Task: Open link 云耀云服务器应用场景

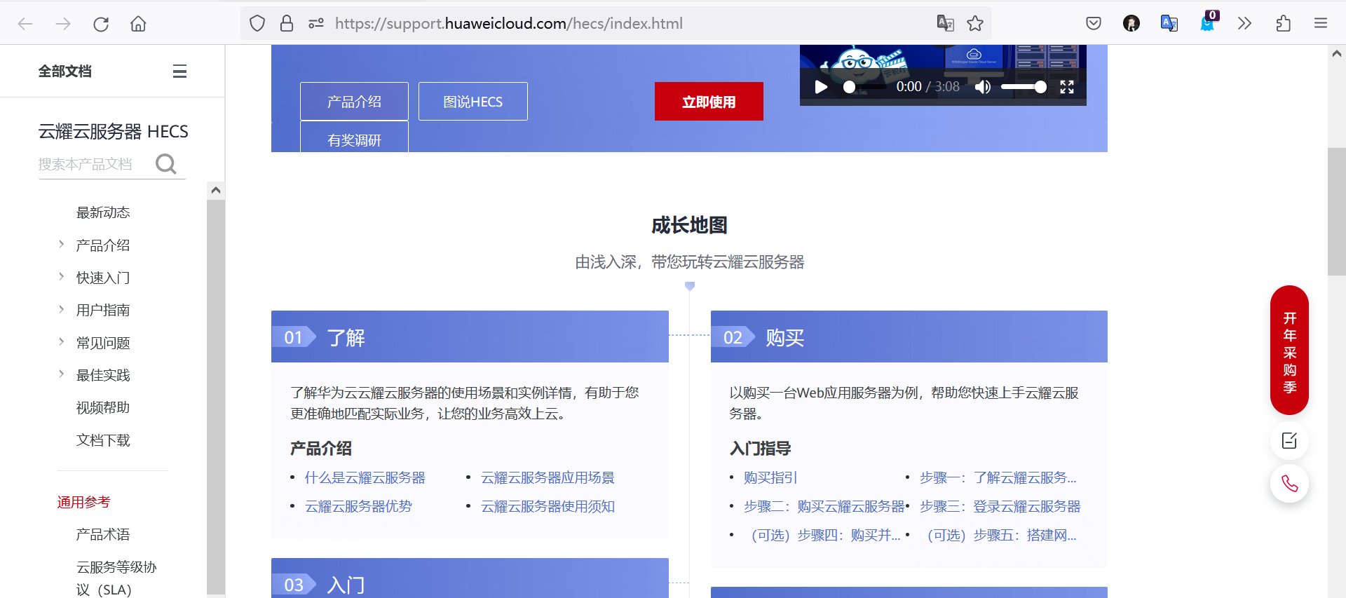Action: tap(548, 477)
